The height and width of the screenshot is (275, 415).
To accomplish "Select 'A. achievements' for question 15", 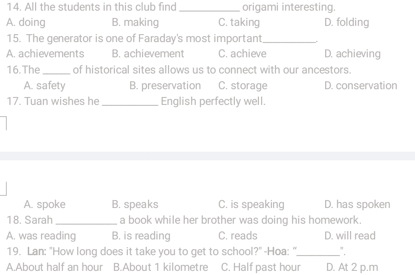I will pyautogui.click(x=45, y=54).
